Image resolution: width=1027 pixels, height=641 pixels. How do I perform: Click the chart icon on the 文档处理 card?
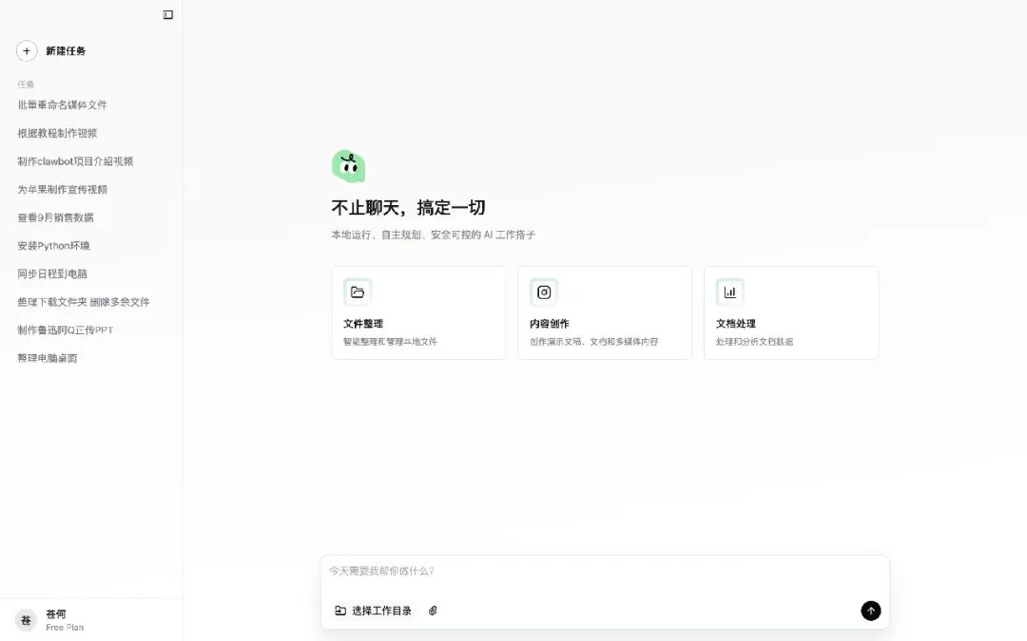coord(729,292)
